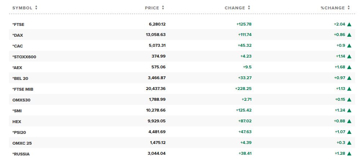Select the HEX row price 9,929.05
Screen dimensions: 359x167
tap(156, 121)
